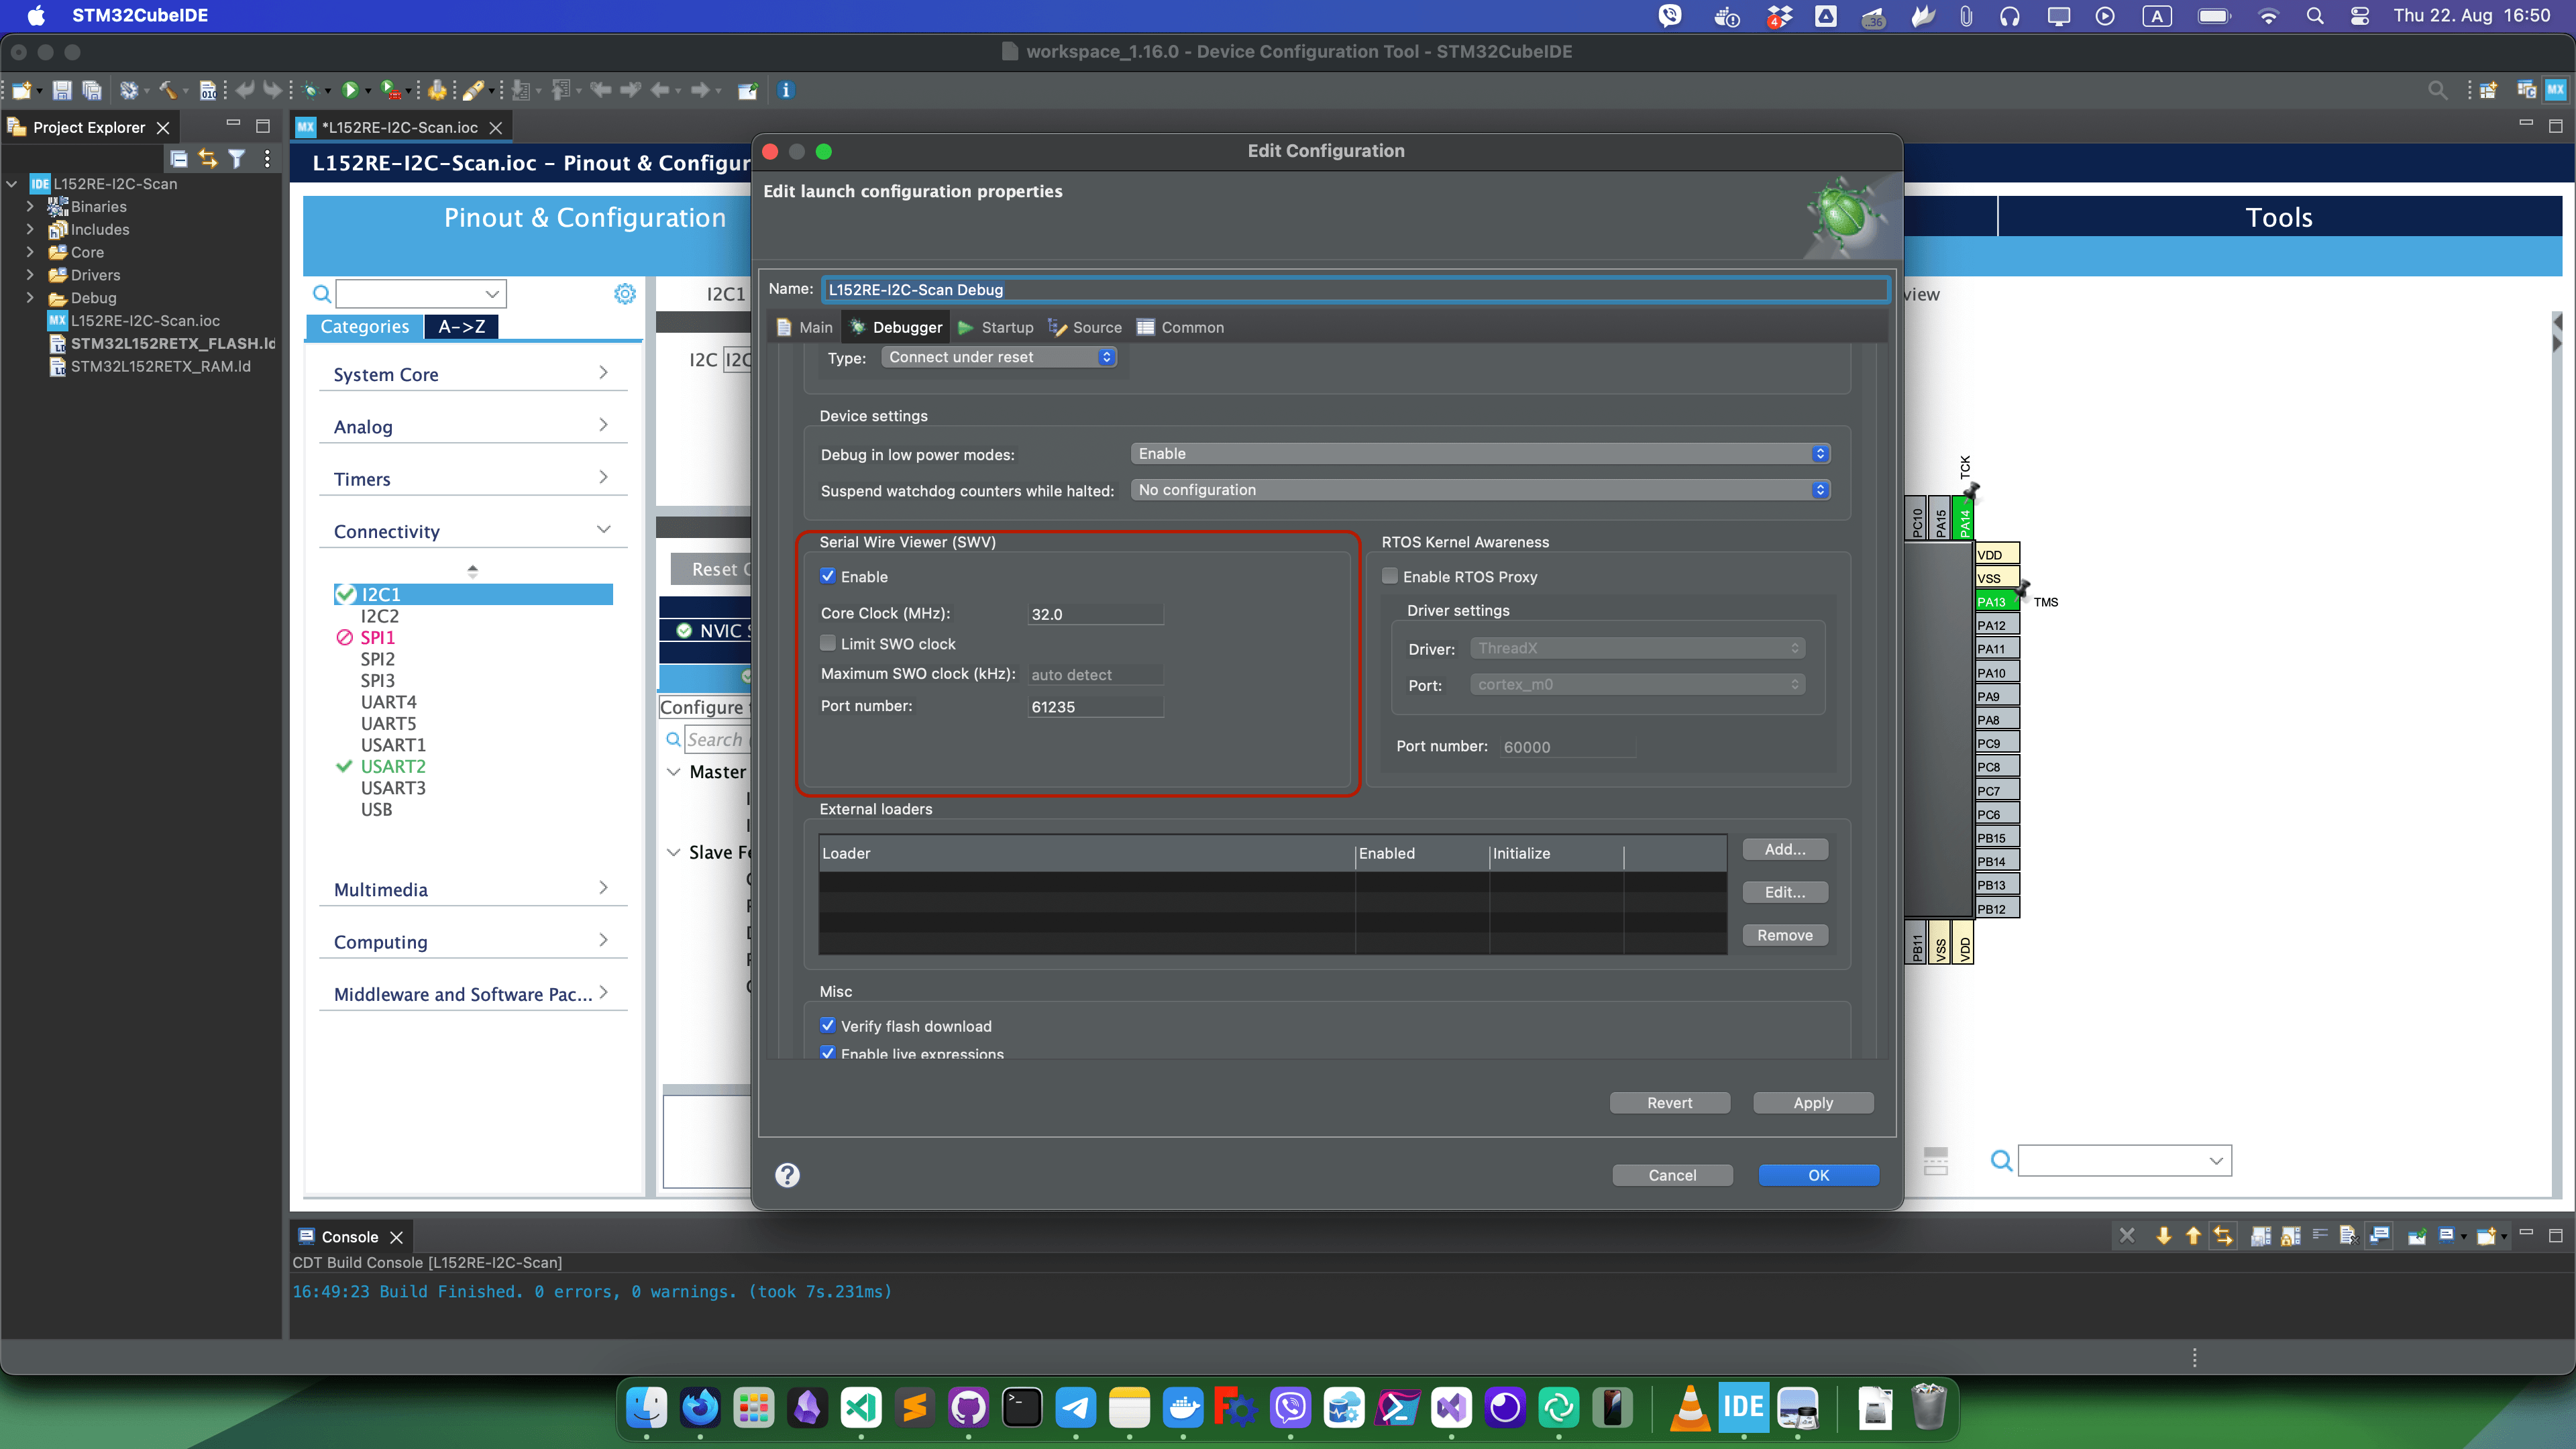The image size is (2576, 1449).
Task: Check Enable RTOS Proxy checkbox
Action: [x=1390, y=576]
